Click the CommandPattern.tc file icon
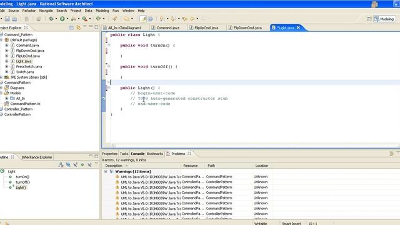This screenshot has height=225, width=400. coord(7,104)
